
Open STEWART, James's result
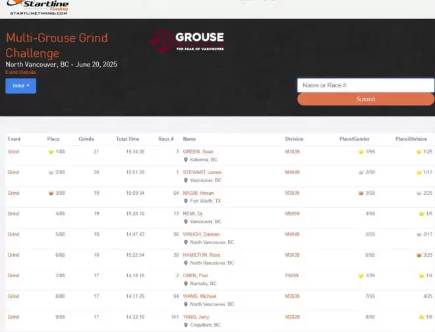pyautogui.click(x=202, y=172)
